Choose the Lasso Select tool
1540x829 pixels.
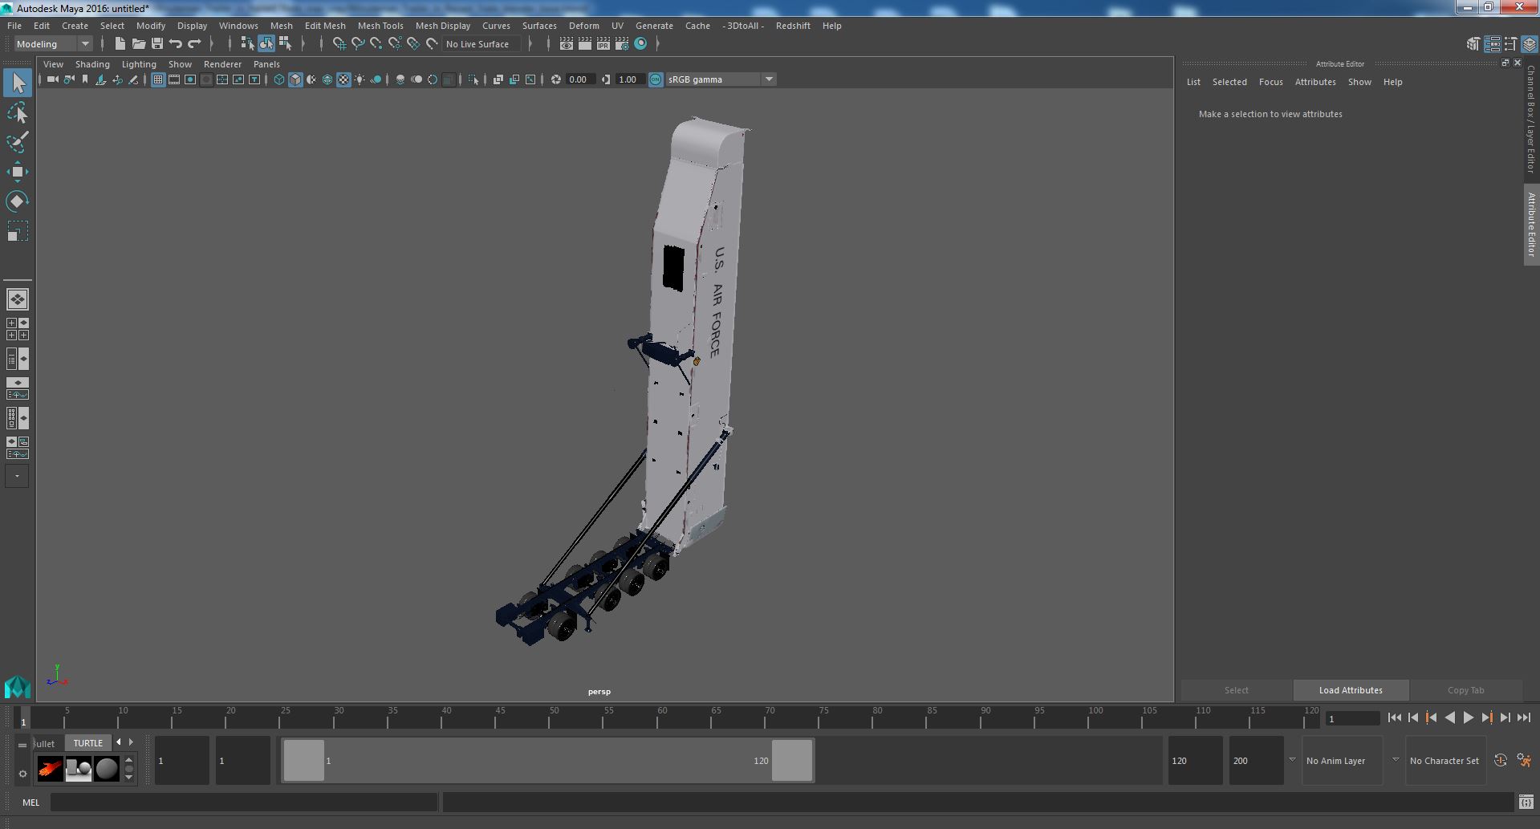18,113
